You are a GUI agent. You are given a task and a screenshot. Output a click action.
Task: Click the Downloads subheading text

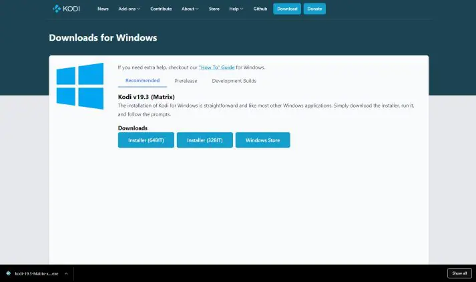point(133,128)
